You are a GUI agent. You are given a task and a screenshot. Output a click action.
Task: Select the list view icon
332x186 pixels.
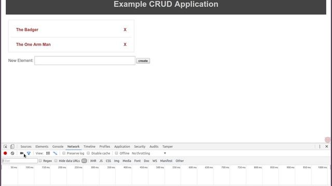[x=48, y=153]
